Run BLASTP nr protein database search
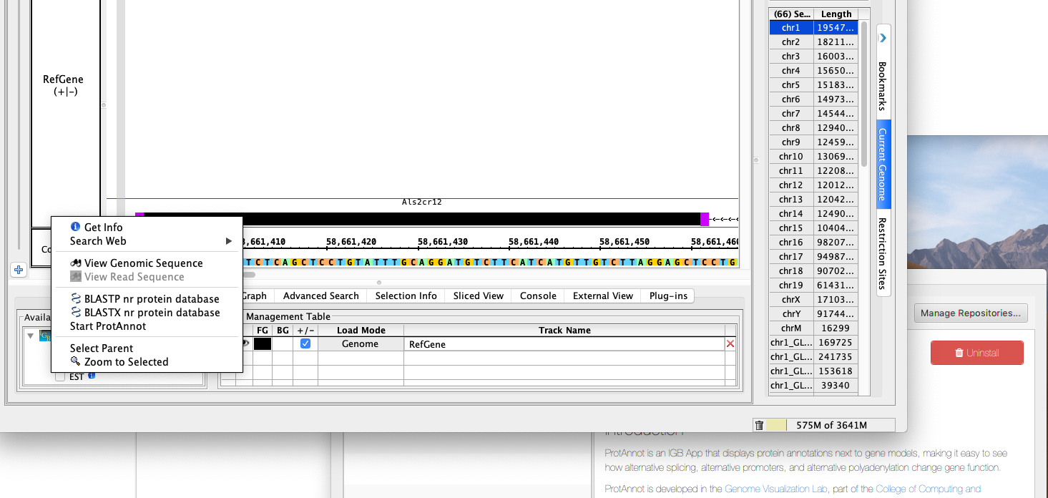Viewport: 1048px width, 498px height. pos(151,299)
